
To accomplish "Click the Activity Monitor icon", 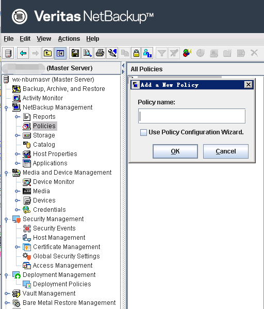I will click(16, 98).
